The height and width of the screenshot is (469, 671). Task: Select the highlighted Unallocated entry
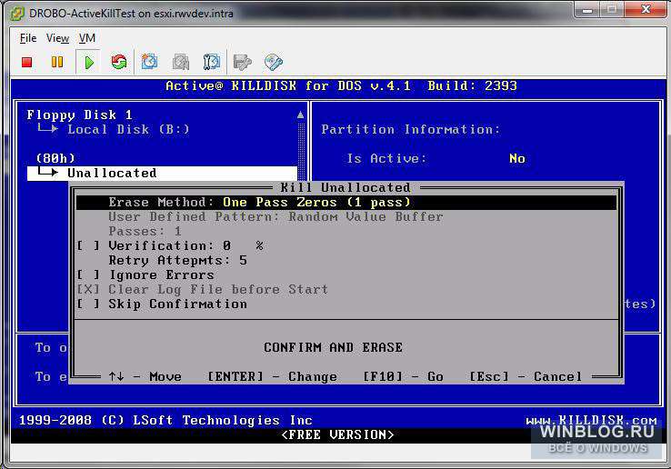click(162, 174)
